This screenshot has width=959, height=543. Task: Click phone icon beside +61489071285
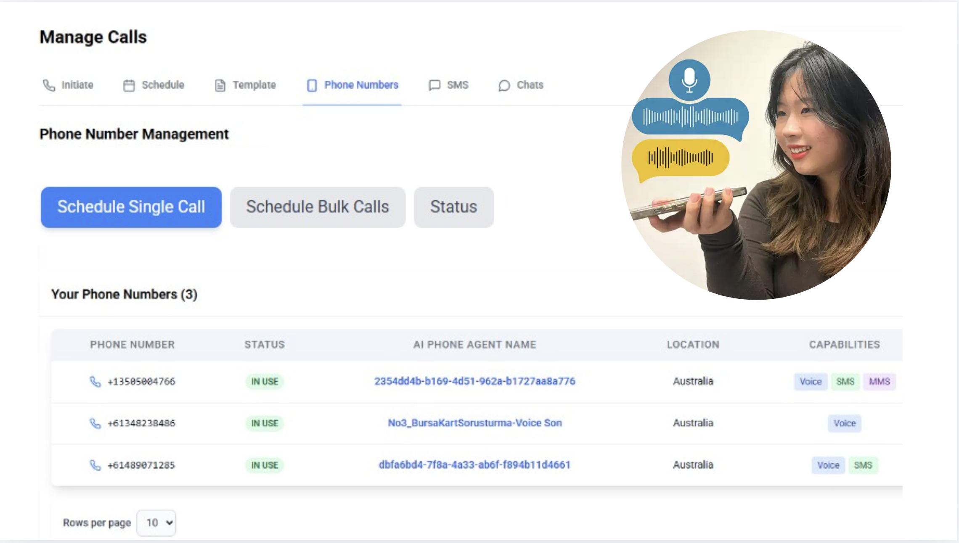[x=95, y=465]
